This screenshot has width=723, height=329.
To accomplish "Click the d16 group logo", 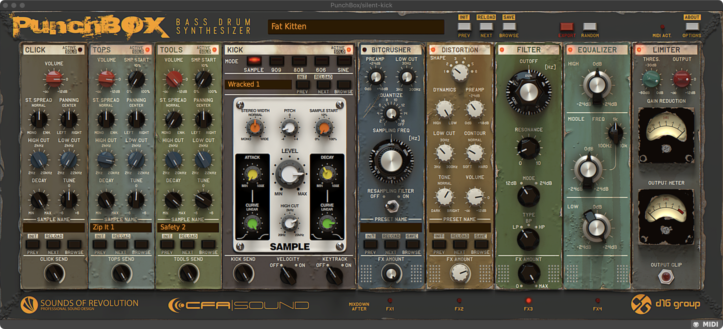I will pyautogui.click(x=666, y=304).
